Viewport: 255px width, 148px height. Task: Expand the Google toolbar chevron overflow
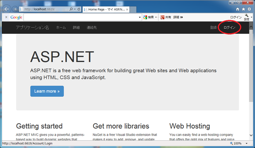tap(181, 17)
